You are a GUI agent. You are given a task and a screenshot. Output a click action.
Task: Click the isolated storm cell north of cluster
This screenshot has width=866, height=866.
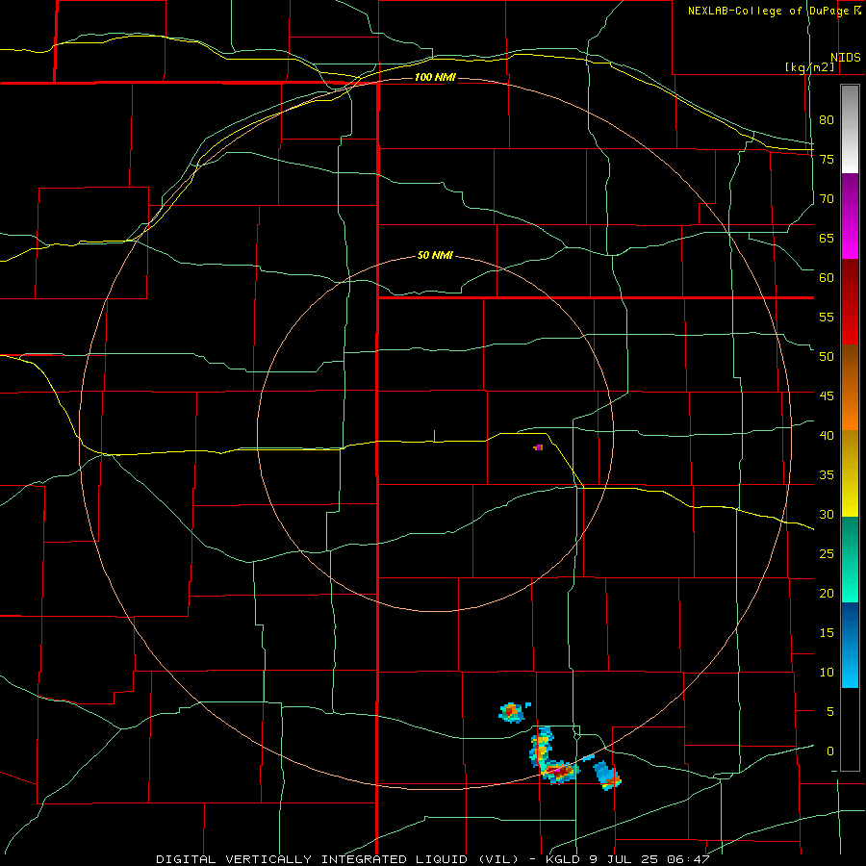click(x=512, y=712)
